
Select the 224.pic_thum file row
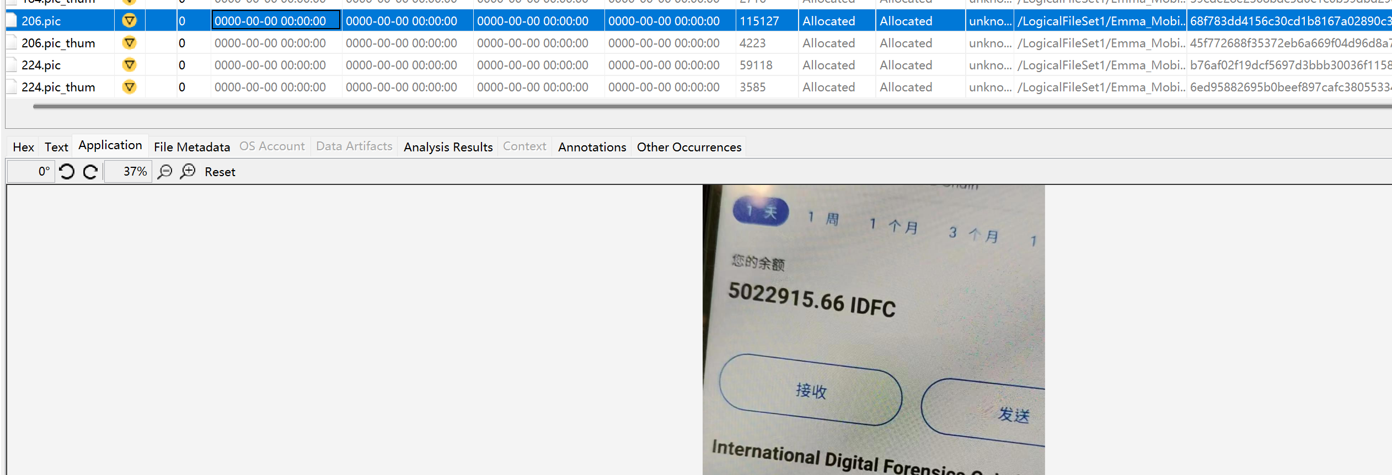[699, 87]
